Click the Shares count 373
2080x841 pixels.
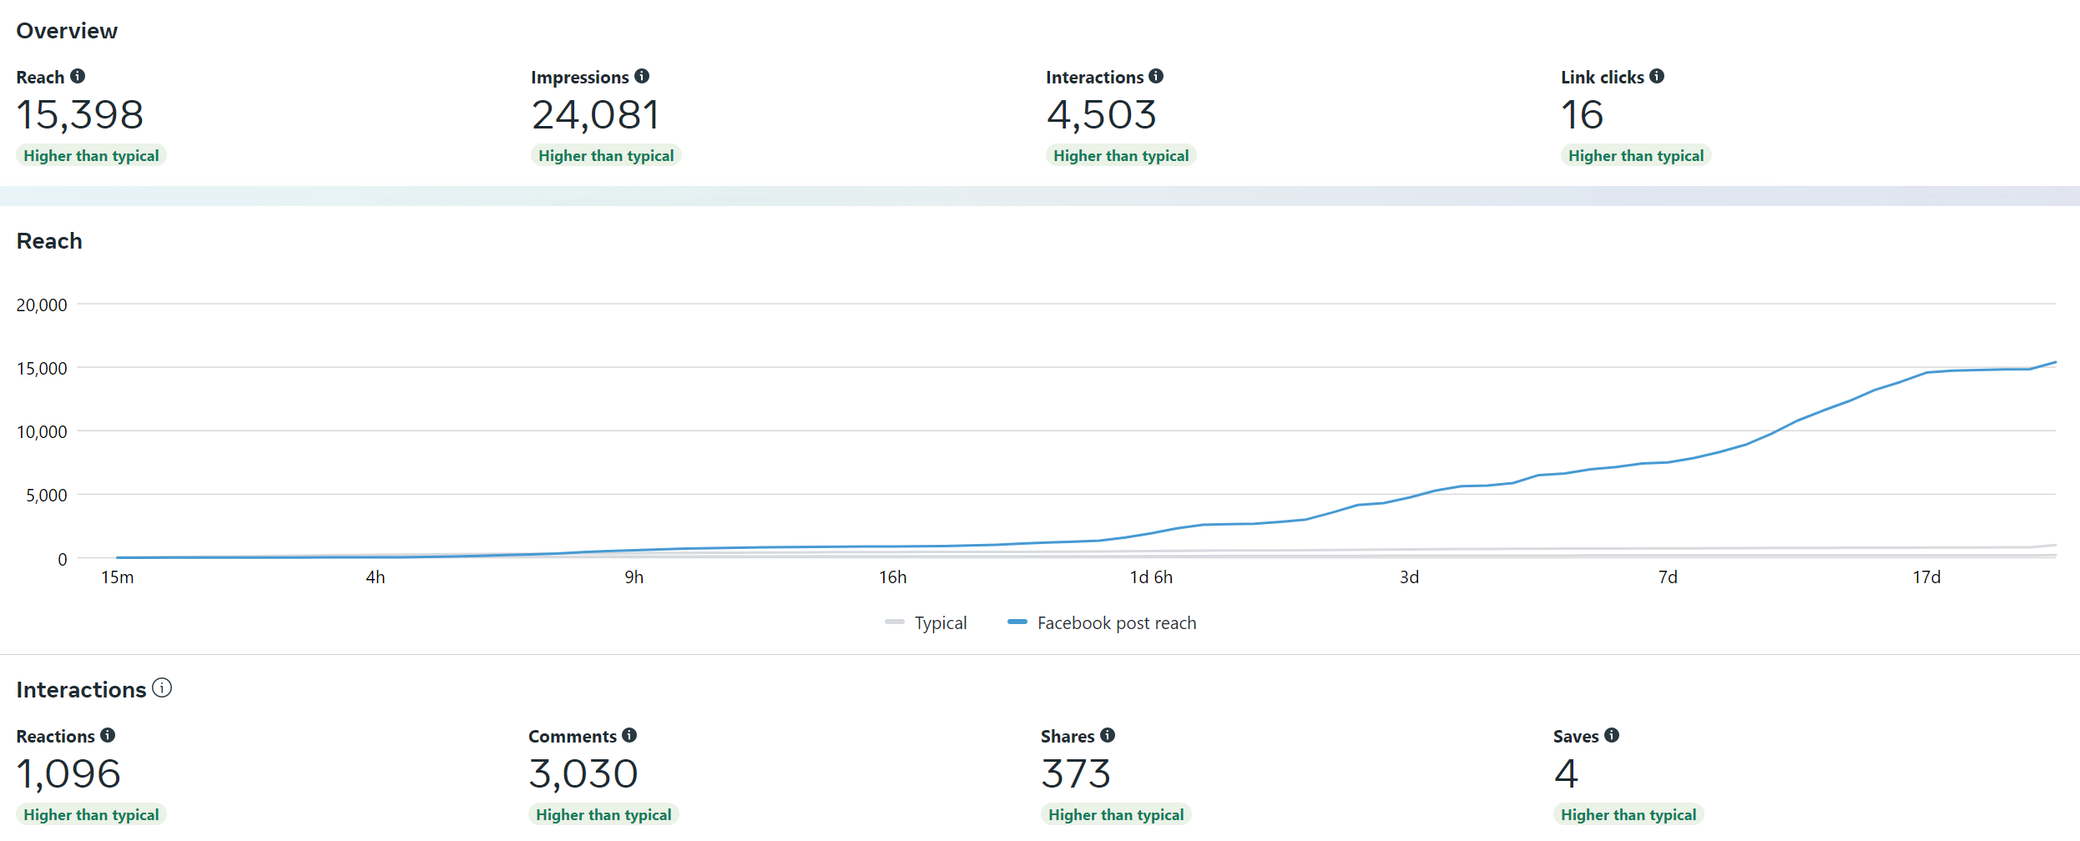1076,774
